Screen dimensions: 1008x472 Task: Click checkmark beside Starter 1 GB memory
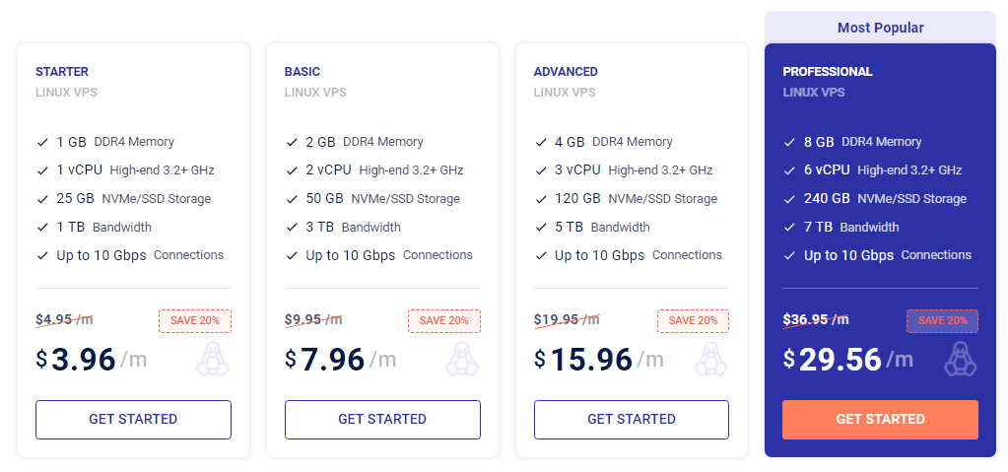[42, 142]
